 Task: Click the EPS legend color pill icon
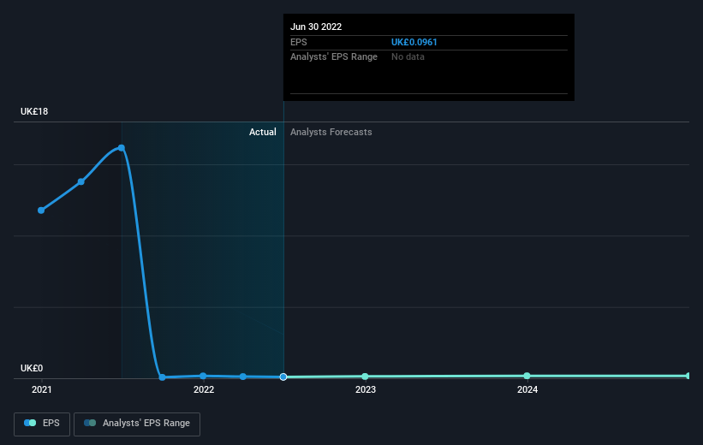(30, 423)
